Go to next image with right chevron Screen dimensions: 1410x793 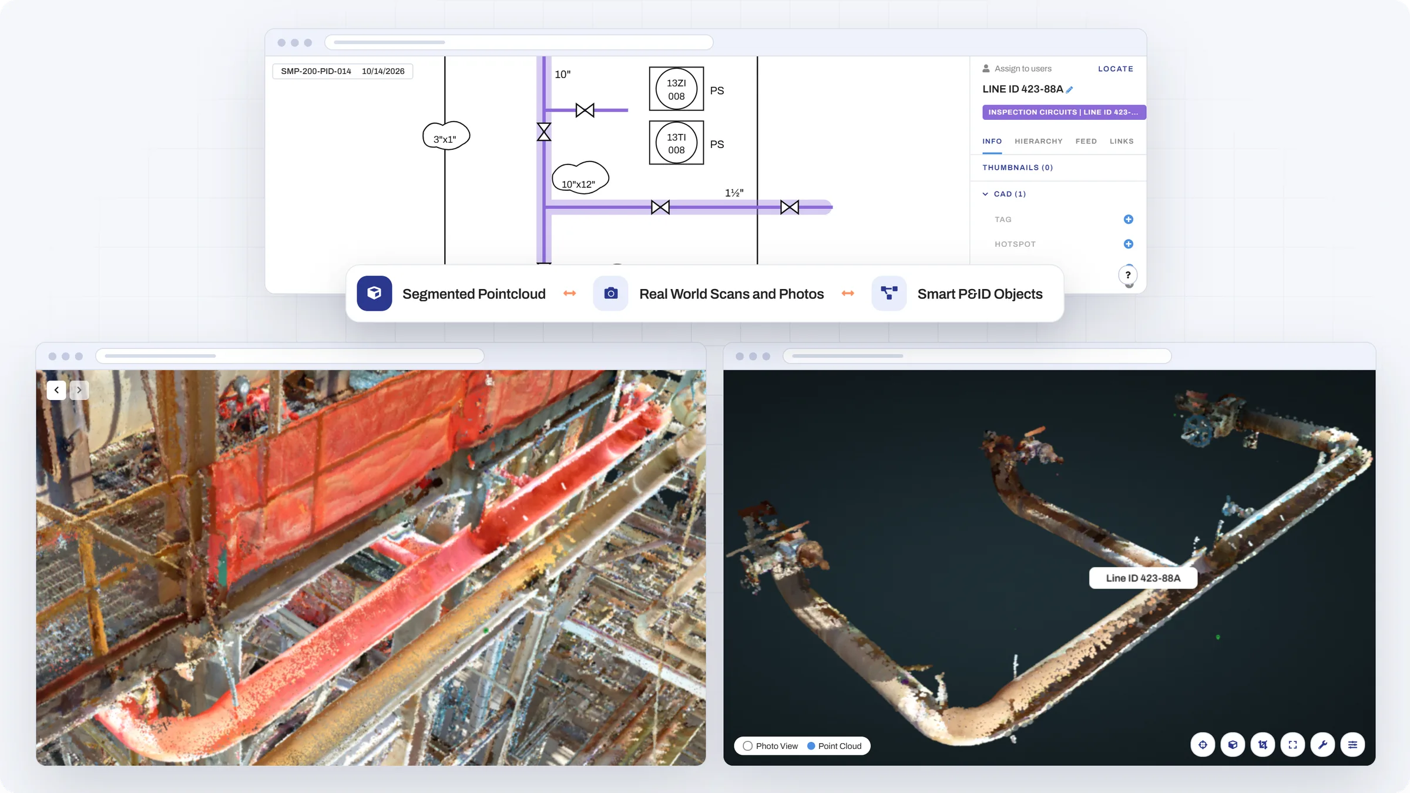(x=79, y=390)
